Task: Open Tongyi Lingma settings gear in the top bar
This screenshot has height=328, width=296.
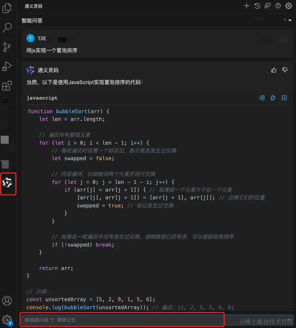Action: click(x=289, y=6)
